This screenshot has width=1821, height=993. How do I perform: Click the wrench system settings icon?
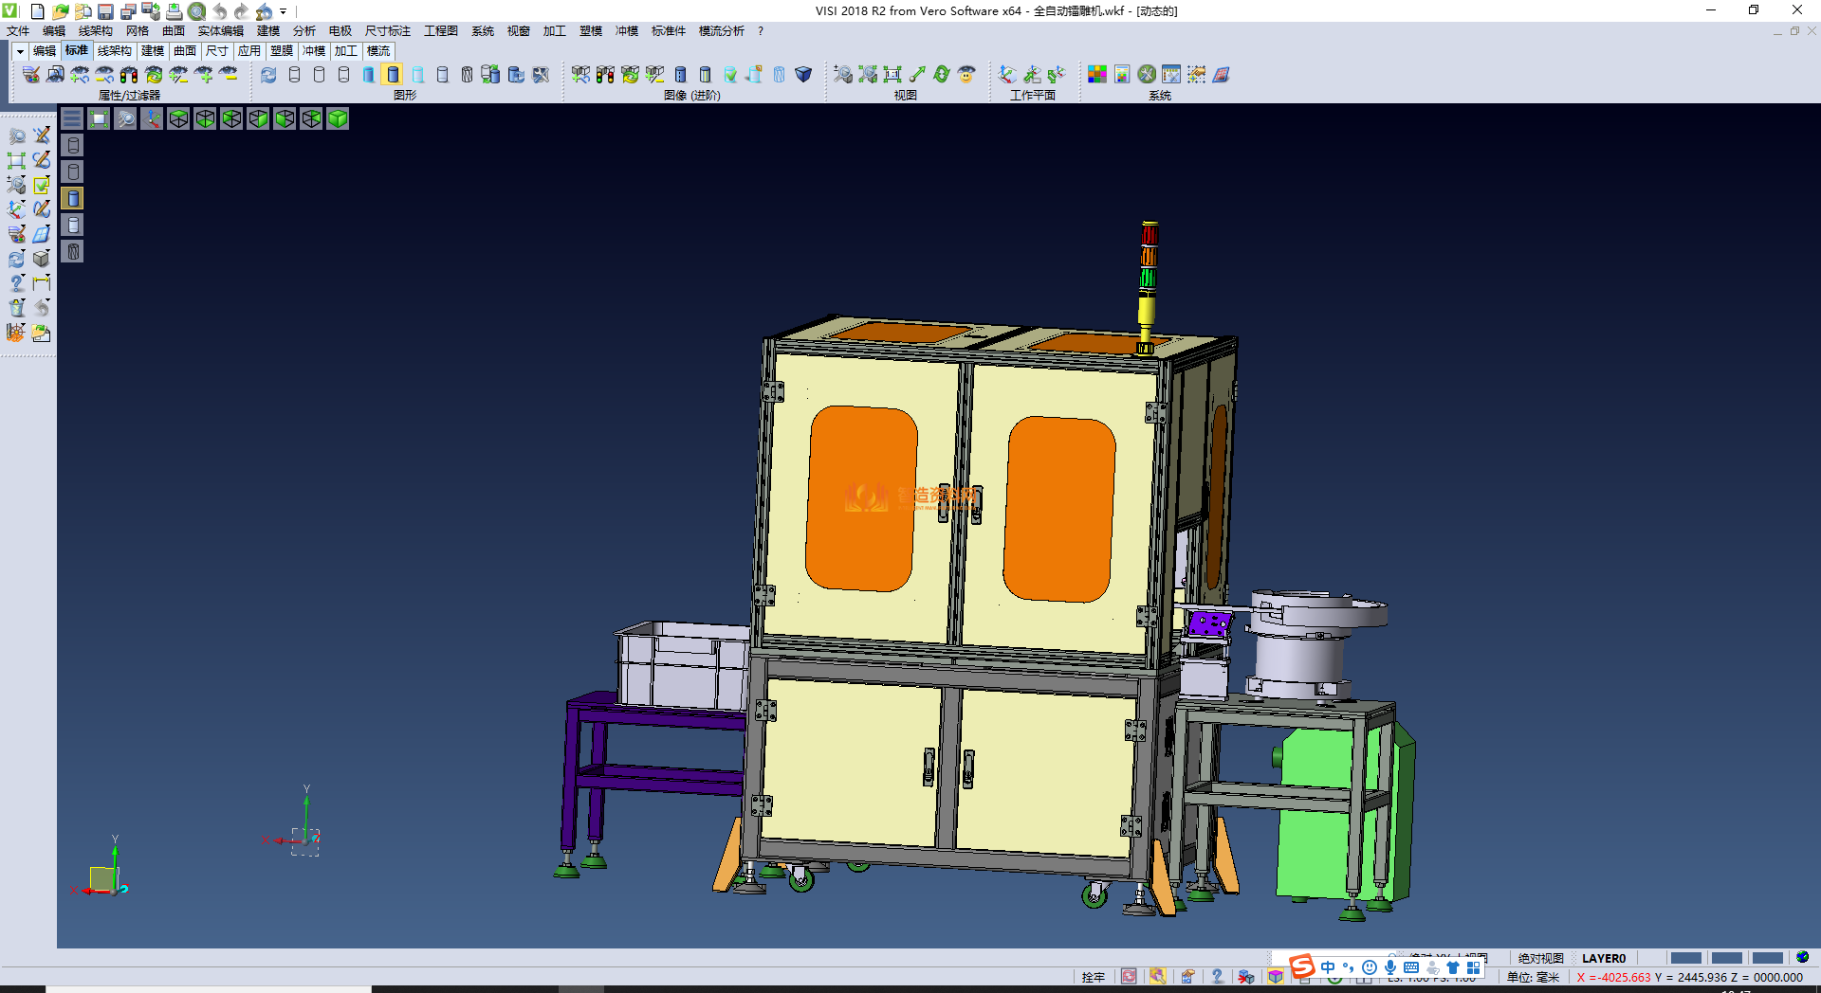[1147, 75]
